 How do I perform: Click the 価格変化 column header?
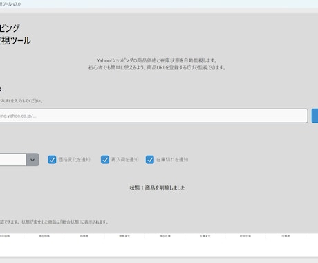124,236
